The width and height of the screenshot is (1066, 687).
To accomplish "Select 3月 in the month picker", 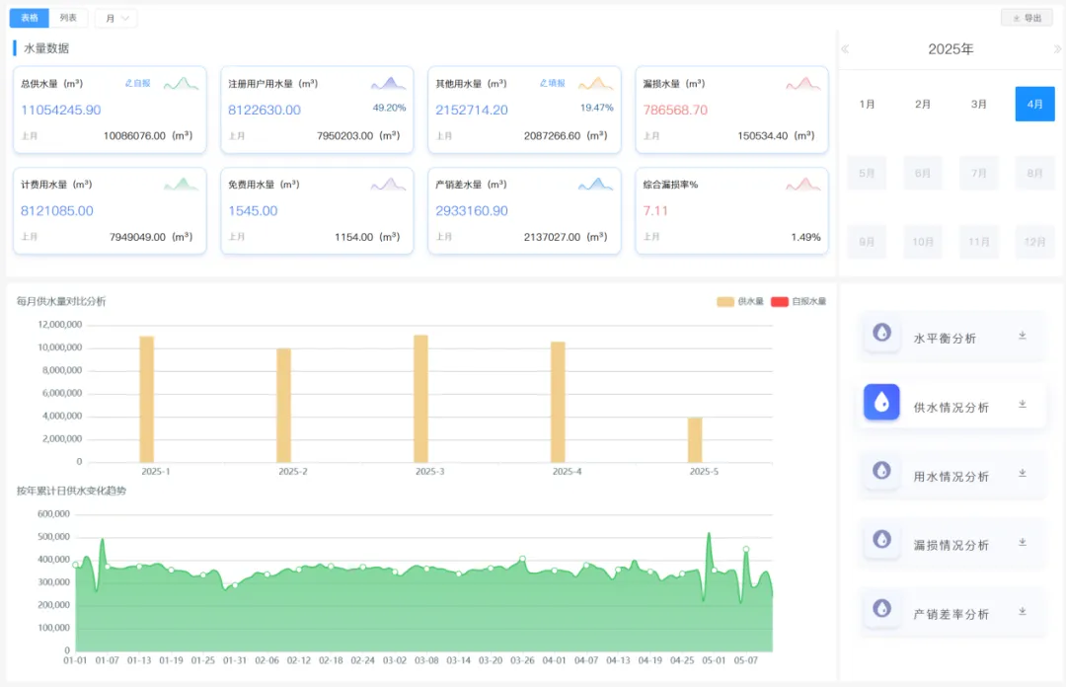I will point(978,104).
